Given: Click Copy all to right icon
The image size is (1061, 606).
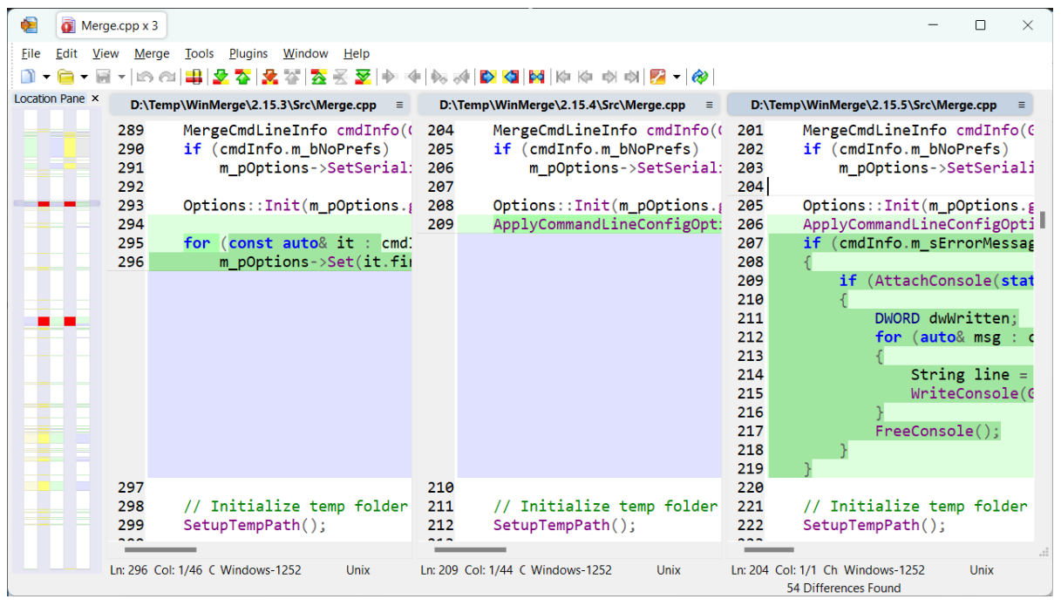Looking at the screenshot, I should click(487, 77).
